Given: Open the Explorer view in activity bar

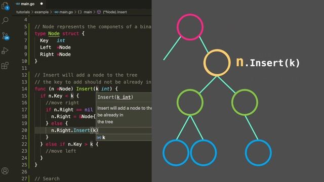Looking at the screenshot, I should click(5, 6).
